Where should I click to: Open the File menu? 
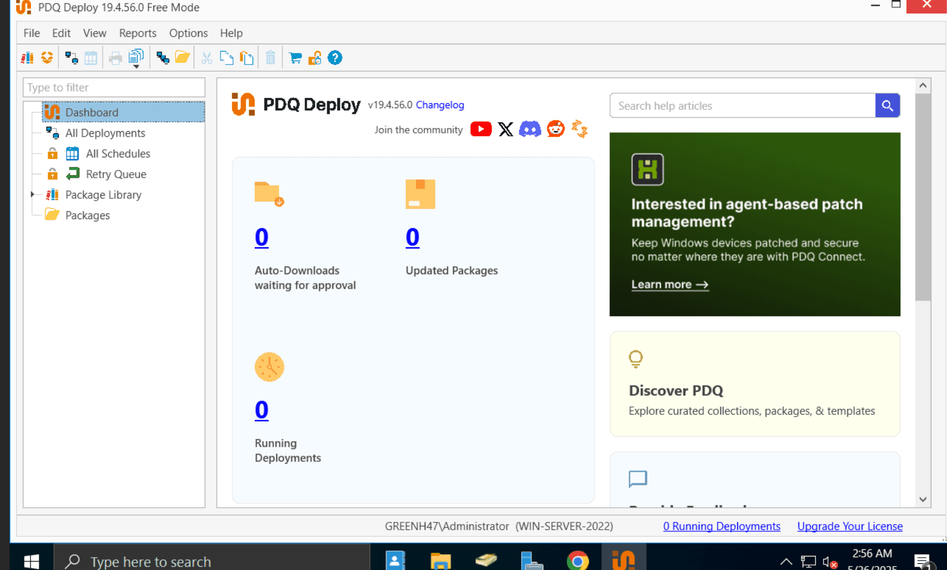pyautogui.click(x=31, y=33)
